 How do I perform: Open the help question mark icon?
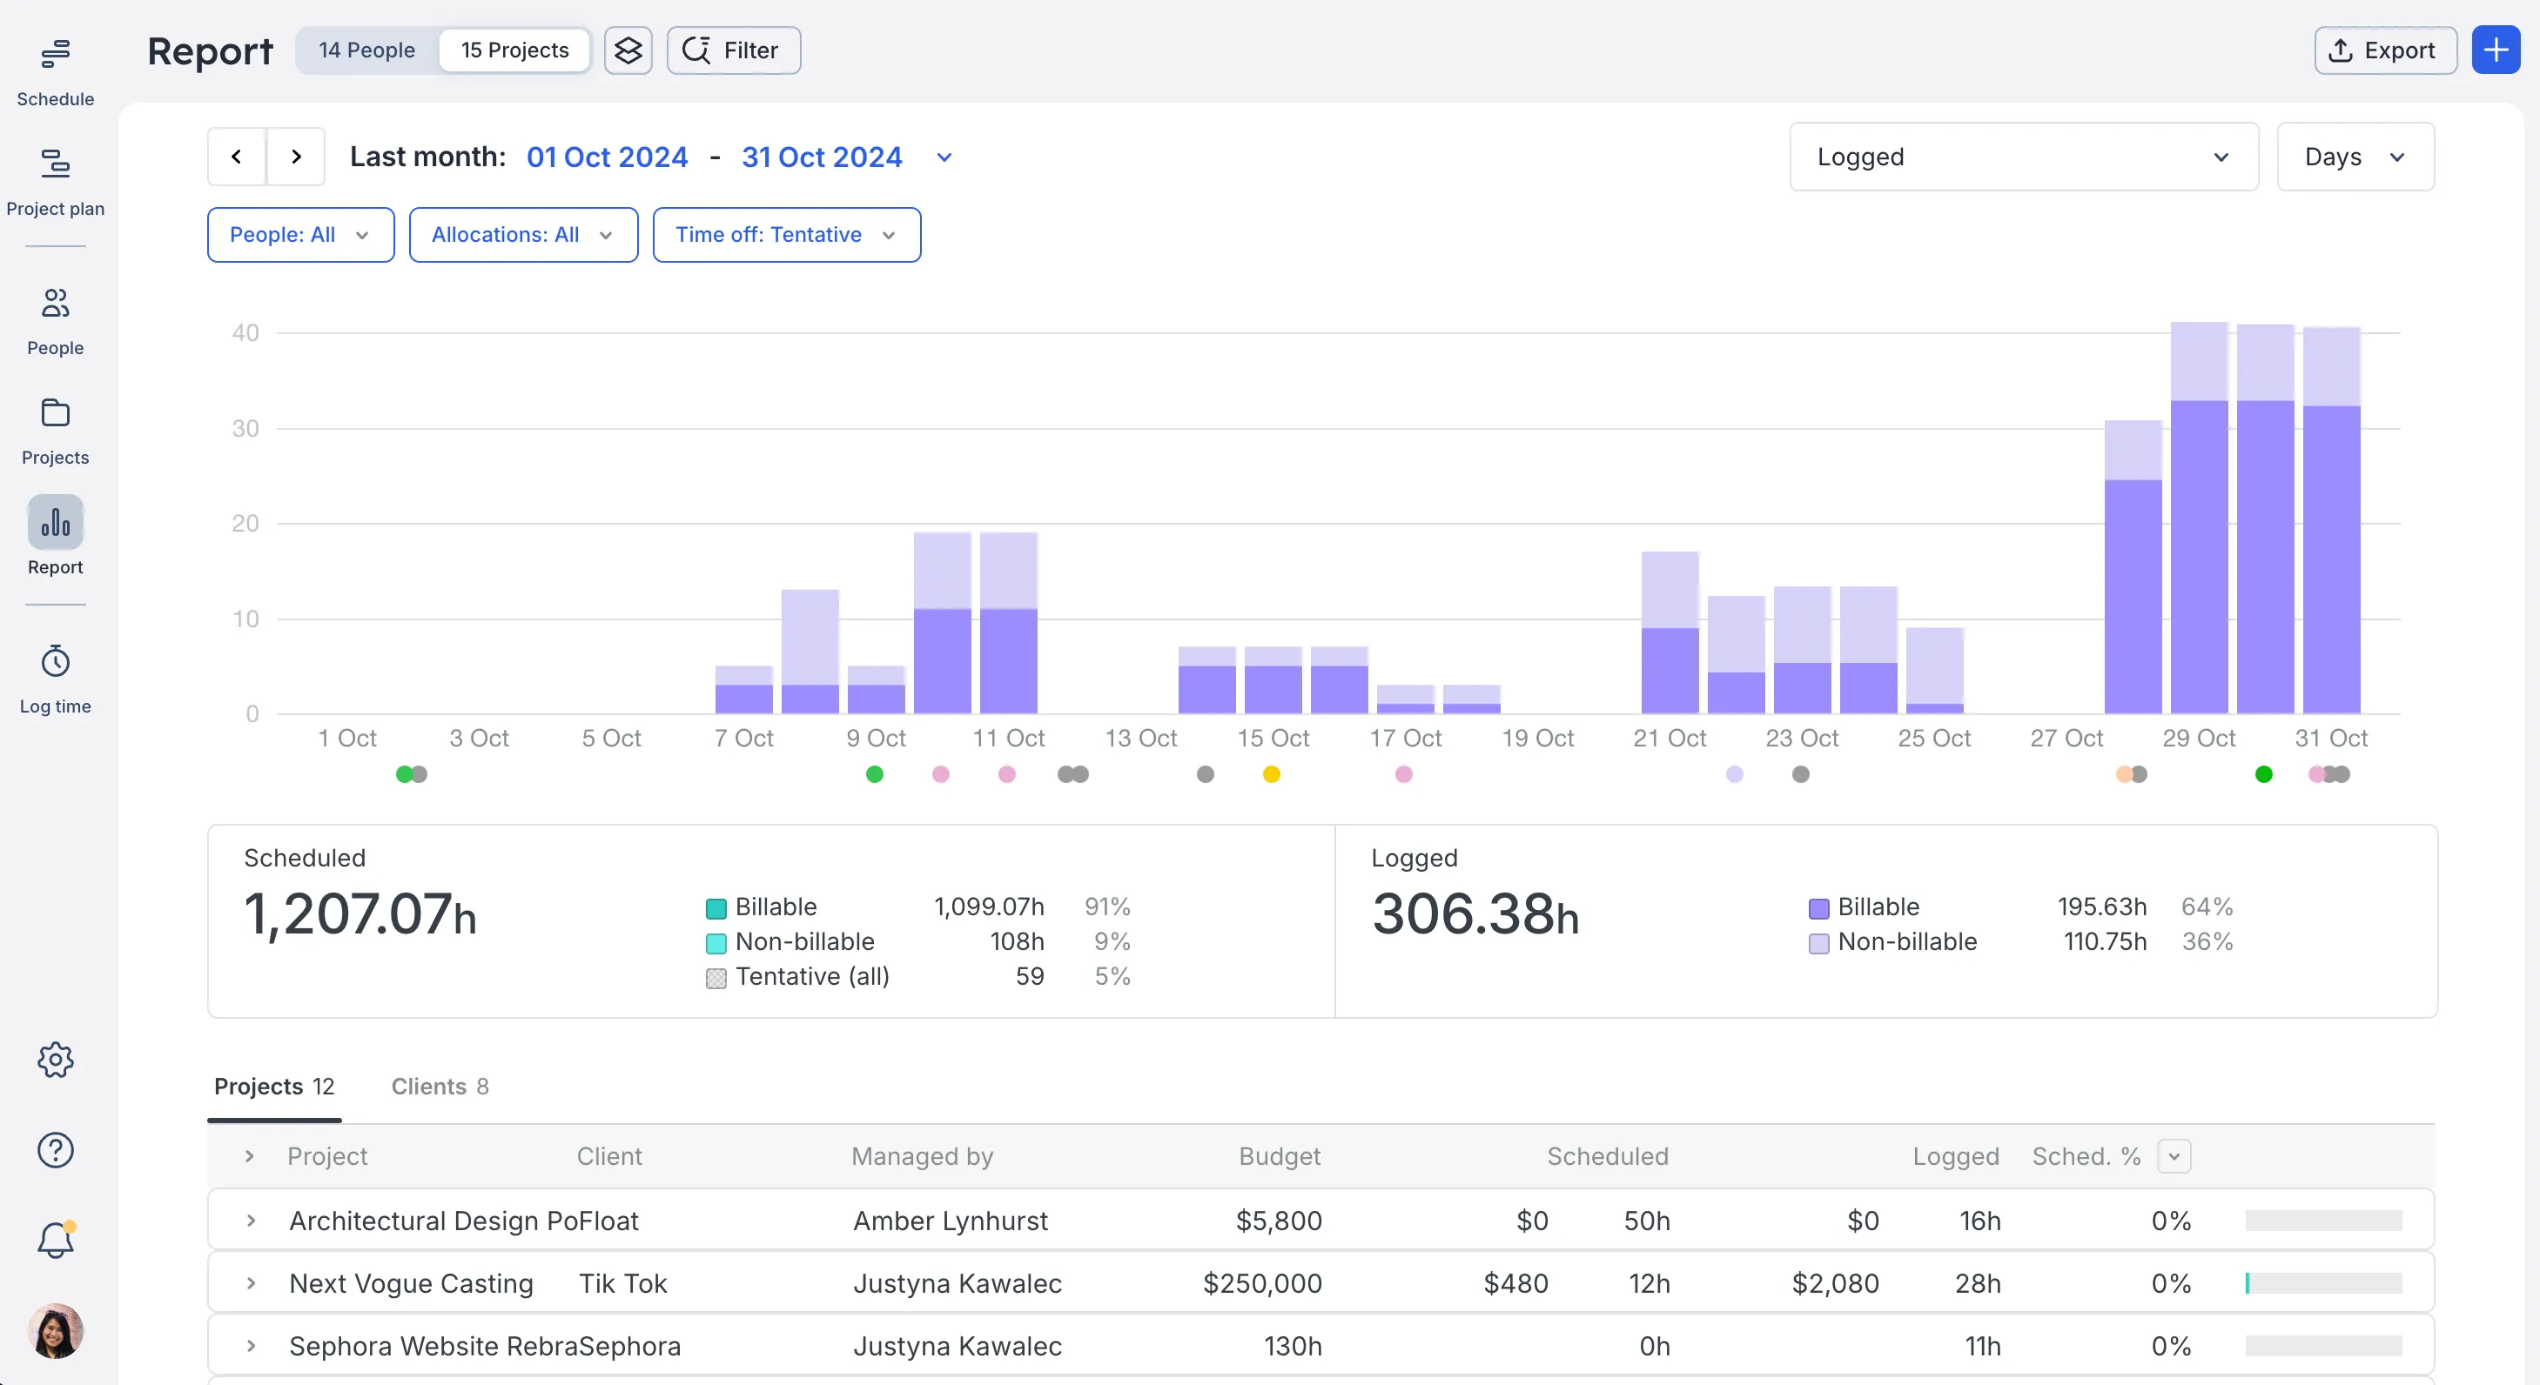coord(55,1149)
